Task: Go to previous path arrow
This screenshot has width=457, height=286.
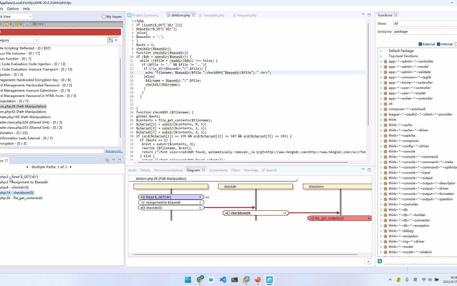Action: [x=27, y=167]
